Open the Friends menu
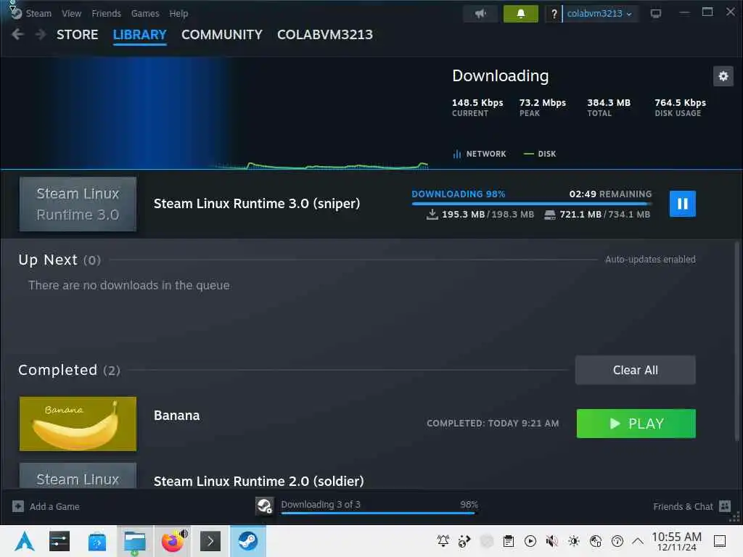This screenshot has height=557, width=743. coord(106,14)
